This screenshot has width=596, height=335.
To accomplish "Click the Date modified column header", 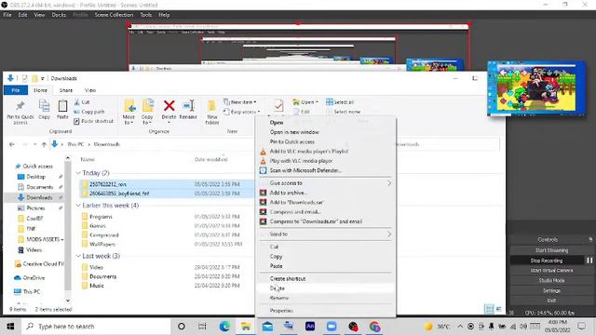I will pos(211,159).
